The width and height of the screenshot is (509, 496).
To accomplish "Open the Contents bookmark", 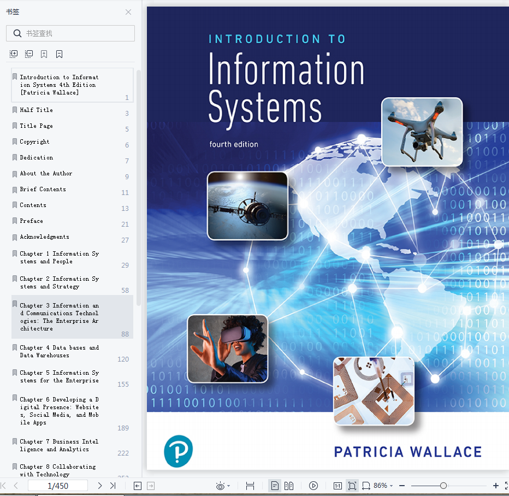I will point(73,206).
